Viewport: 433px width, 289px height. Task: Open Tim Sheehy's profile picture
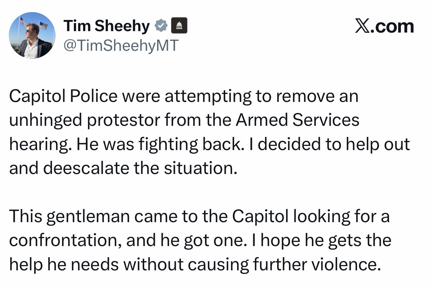coord(32,35)
